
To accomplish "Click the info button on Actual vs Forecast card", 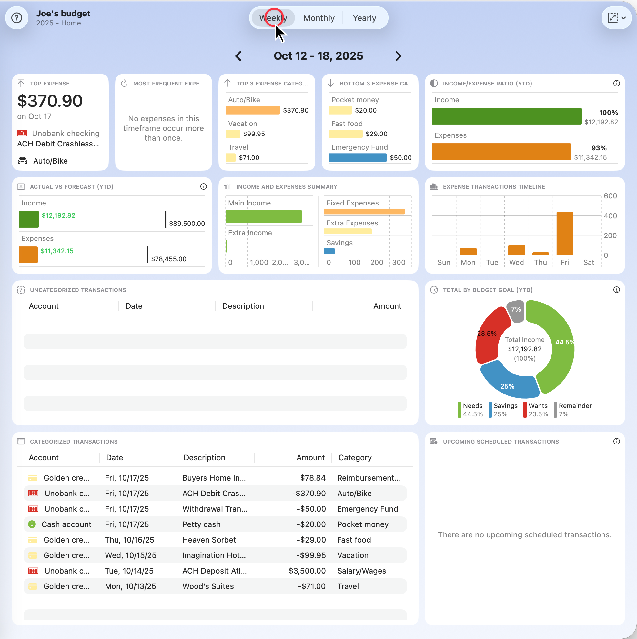I will tap(203, 186).
